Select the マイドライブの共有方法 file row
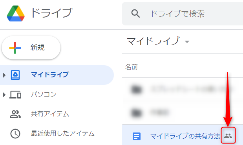This screenshot has width=243, height=145. pos(183,135)
